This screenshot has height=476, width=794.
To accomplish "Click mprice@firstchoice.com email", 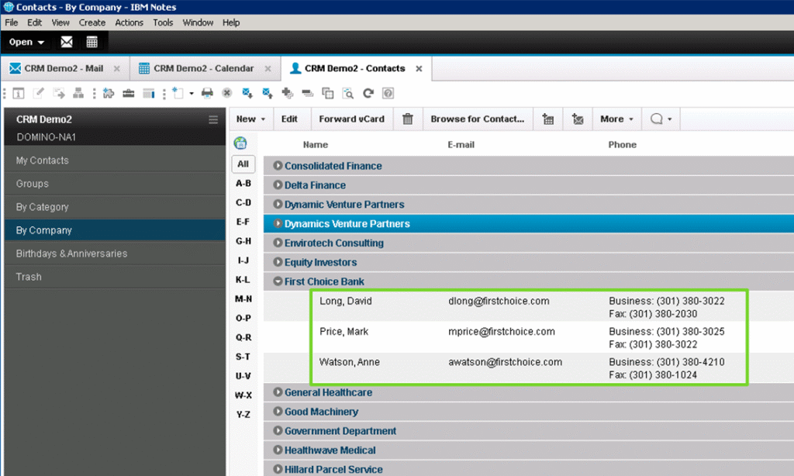I will [x=502, y=332].
